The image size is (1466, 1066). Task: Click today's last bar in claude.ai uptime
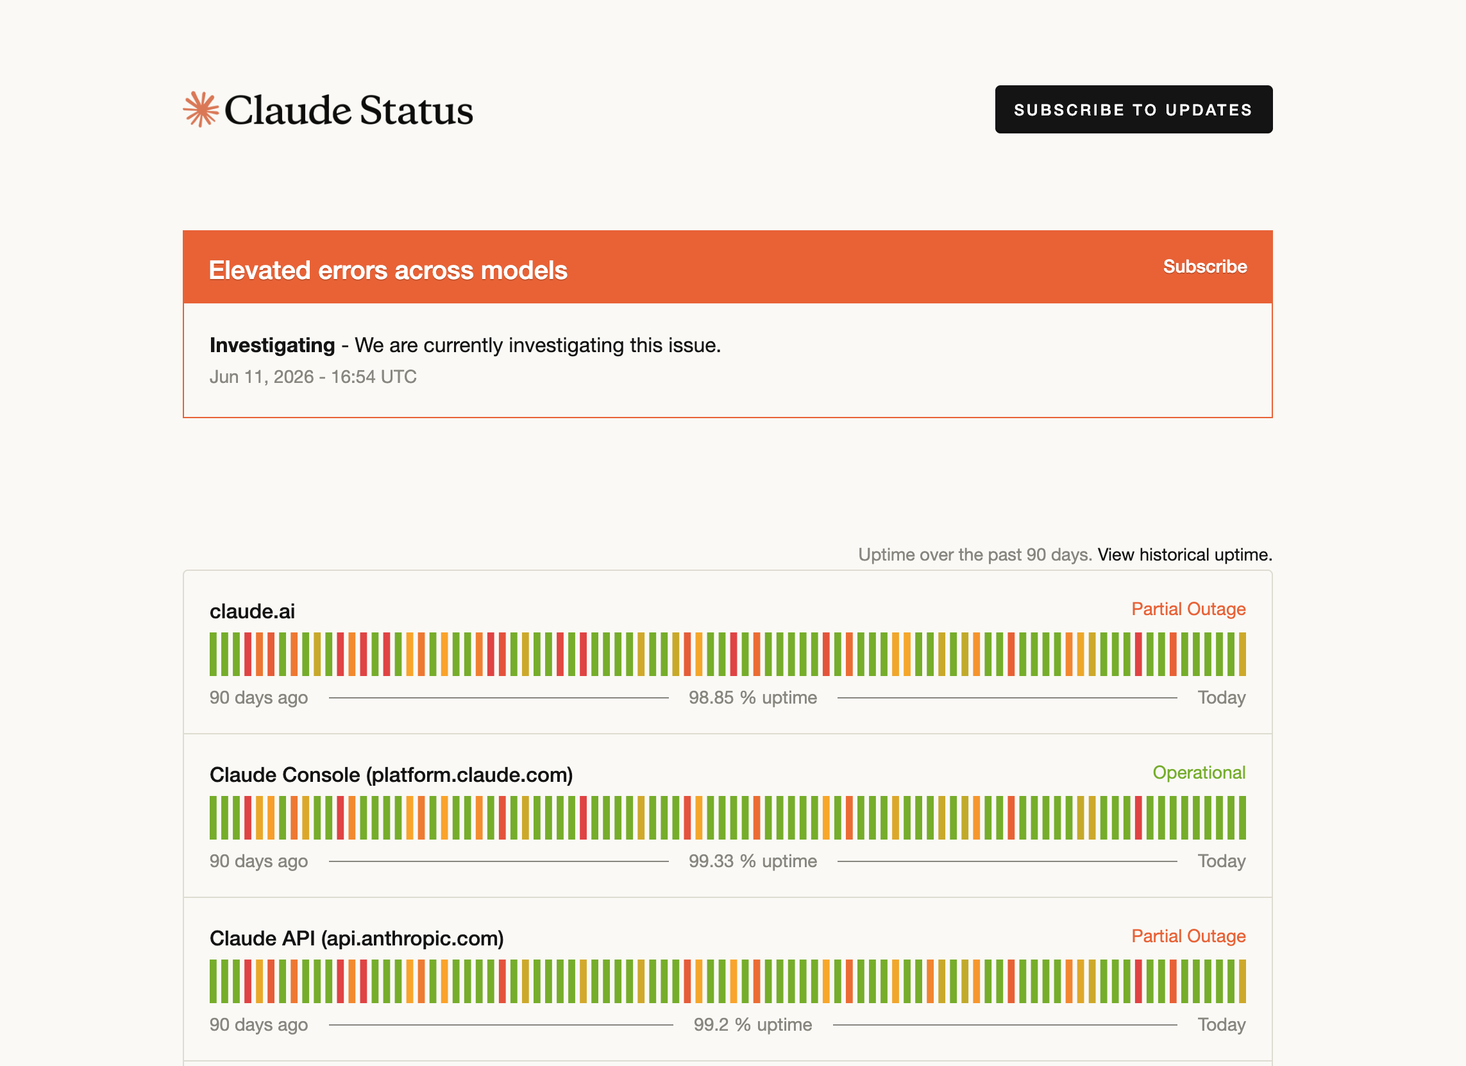[x=1242, y=654]
